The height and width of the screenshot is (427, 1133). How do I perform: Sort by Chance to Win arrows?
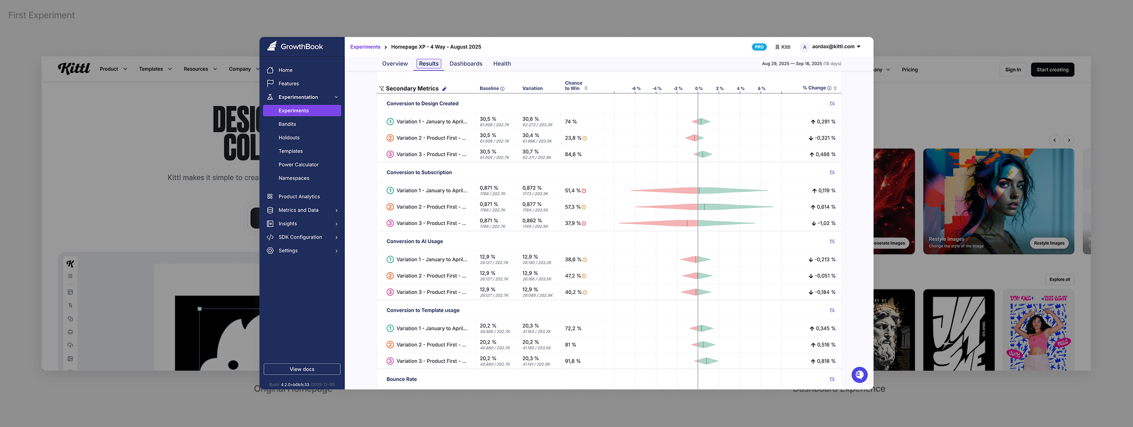[x=586, y=88]
